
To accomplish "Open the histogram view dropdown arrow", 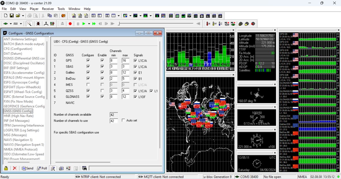I will click(x=150, y=16).
